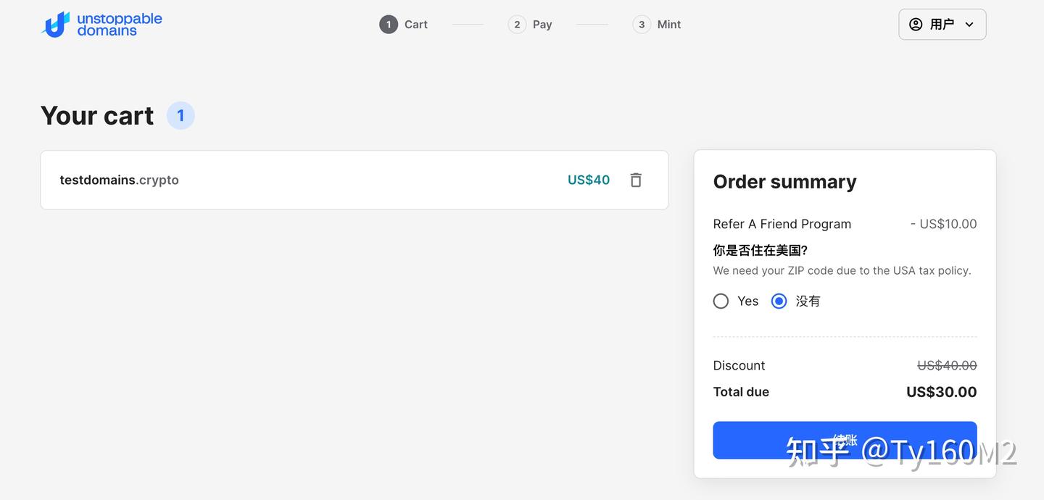Go to the Mint step label
This screenshot has width=1044, height=500.
(x=669, y=25)
